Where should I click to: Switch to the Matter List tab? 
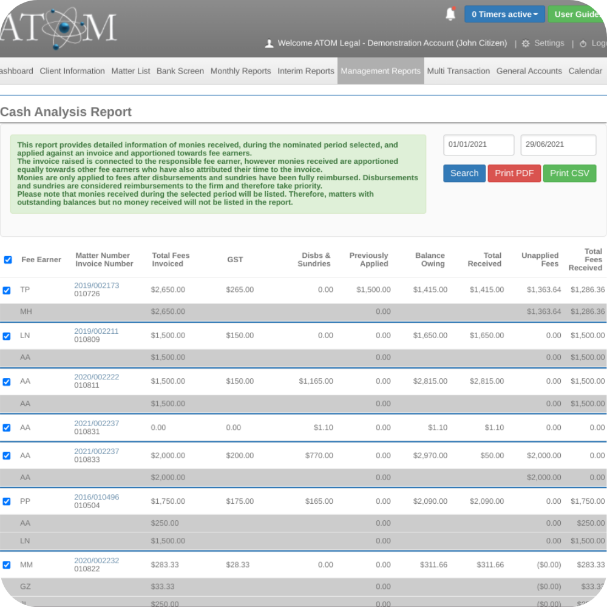131,70
